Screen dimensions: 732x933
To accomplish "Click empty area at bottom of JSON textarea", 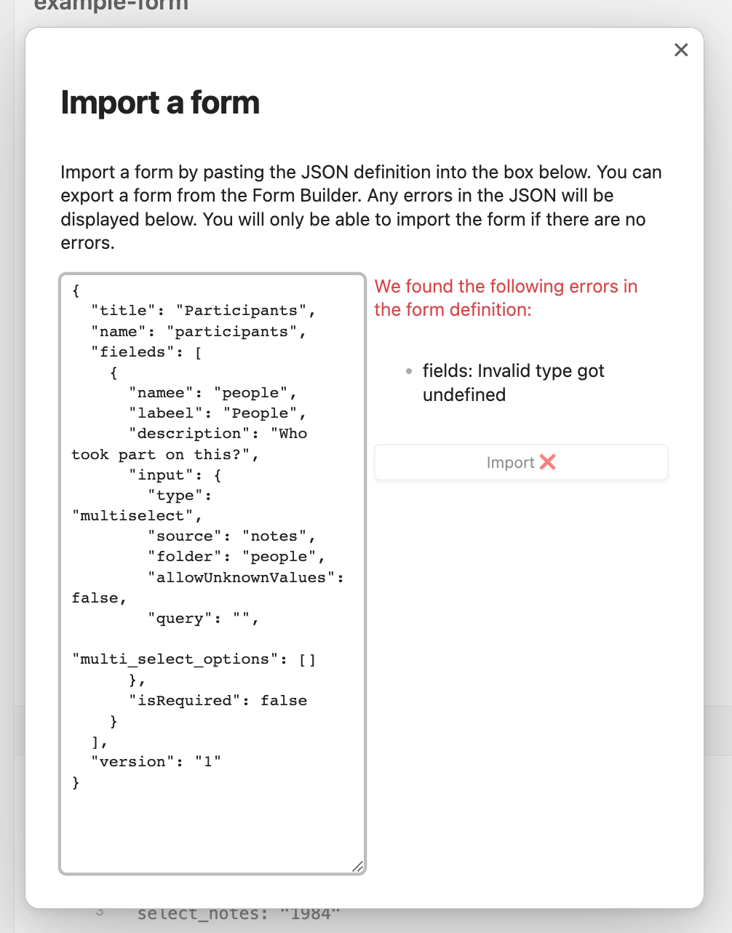I will click(212, 830).
